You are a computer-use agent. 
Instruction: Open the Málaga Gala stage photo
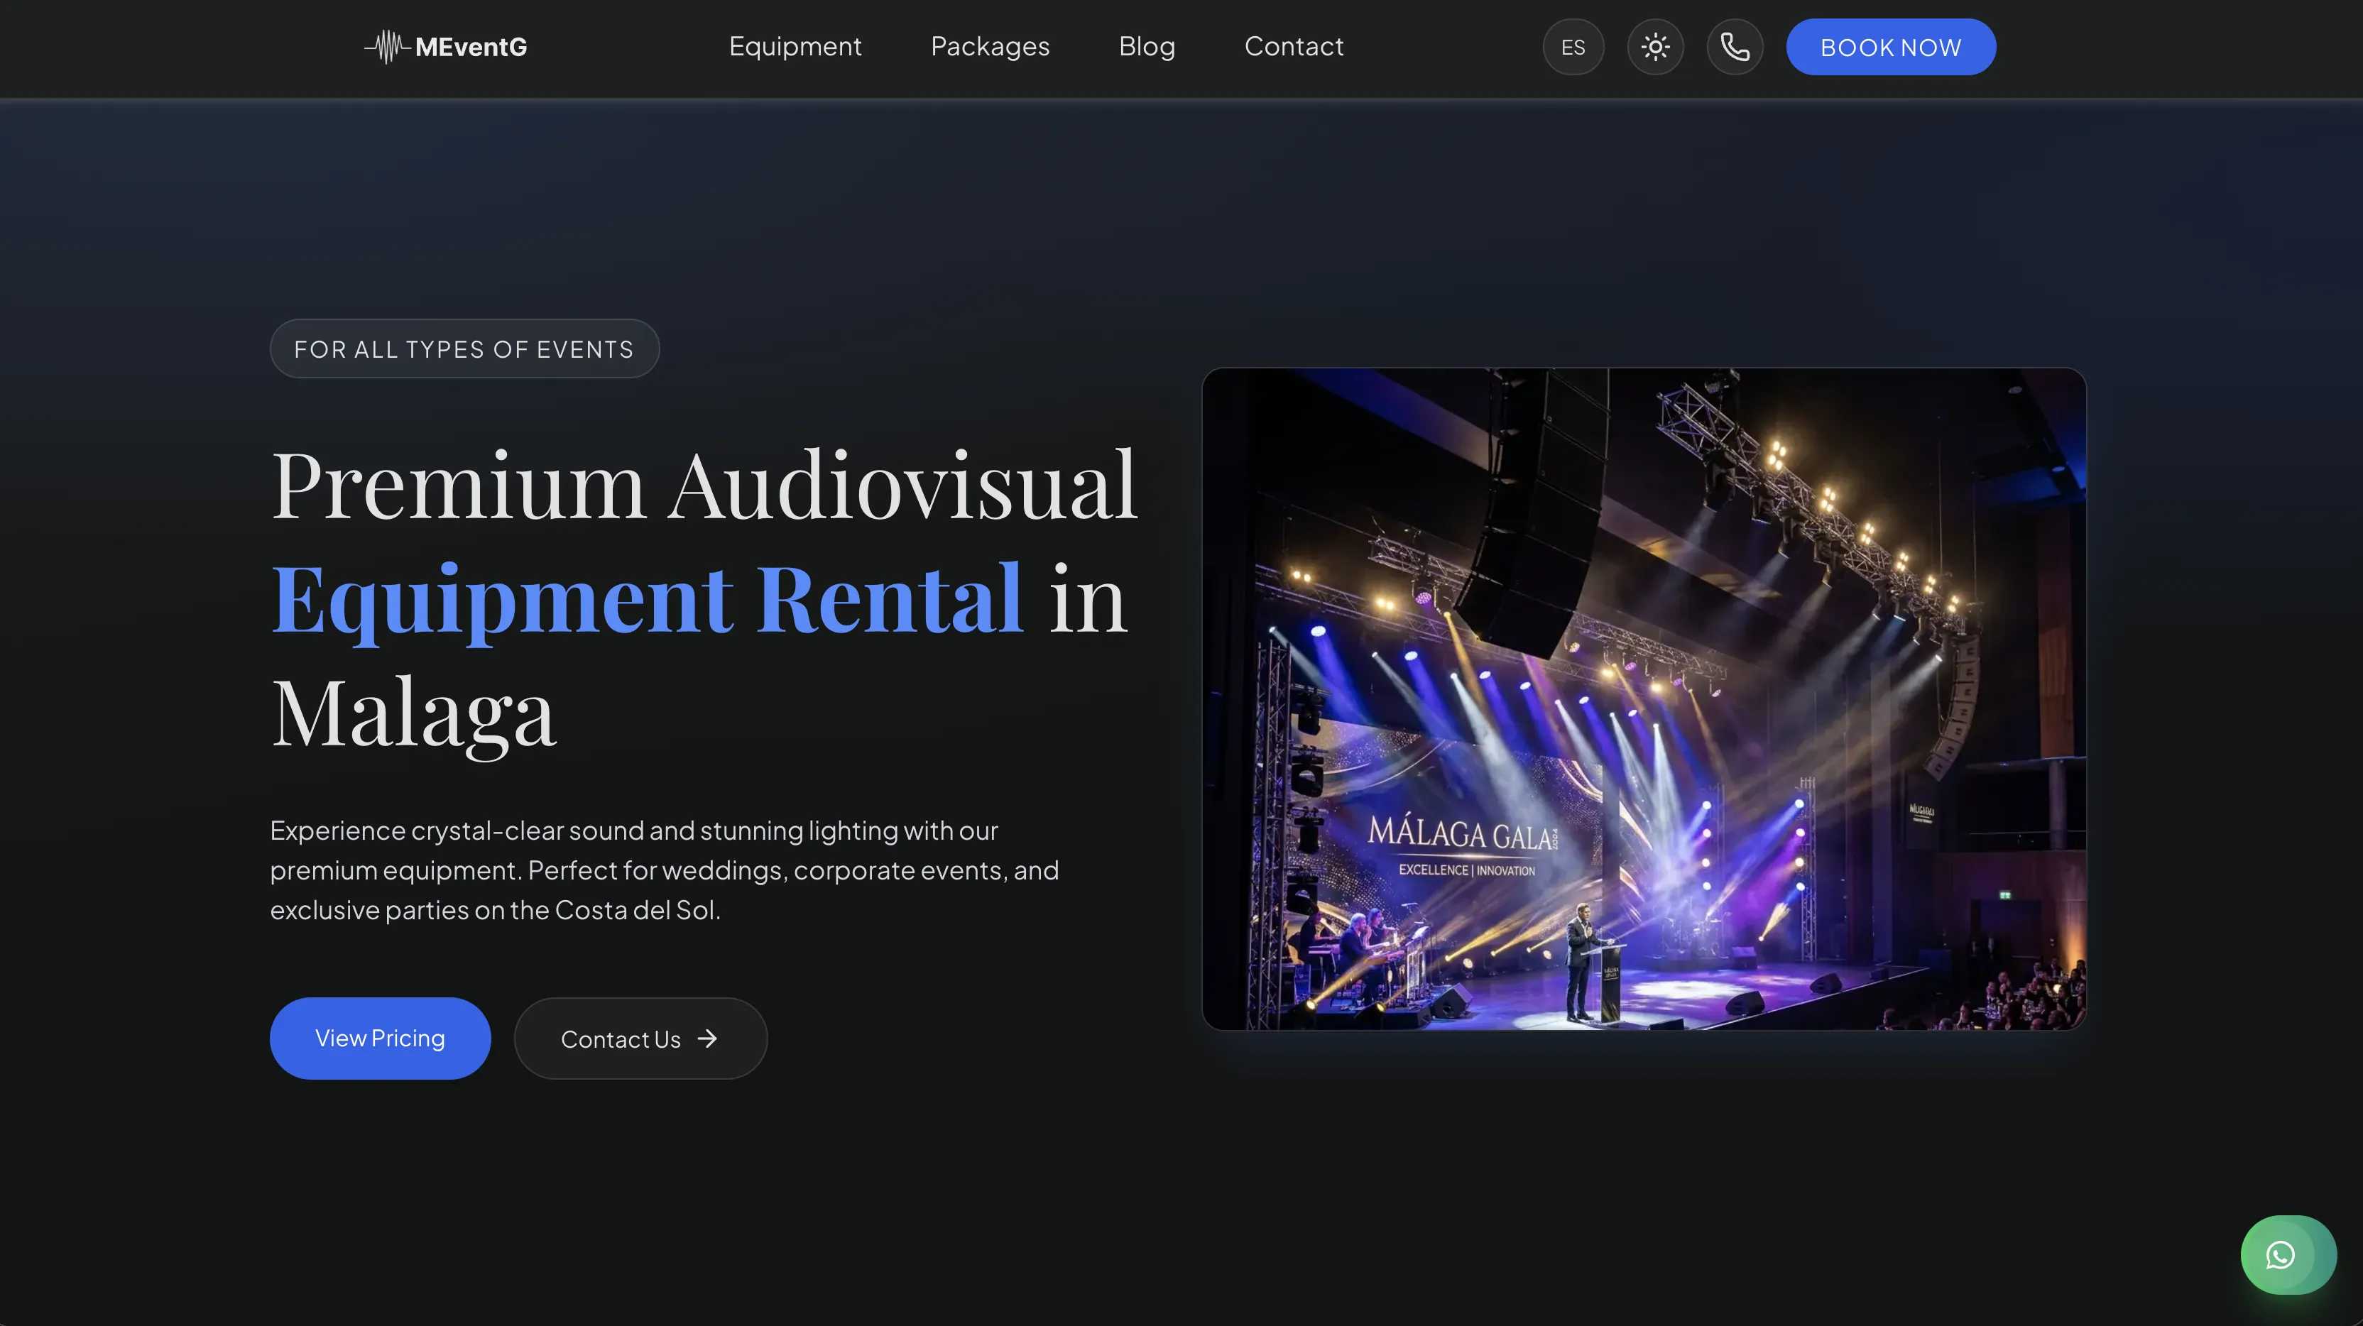click(x=1644, y=698)
